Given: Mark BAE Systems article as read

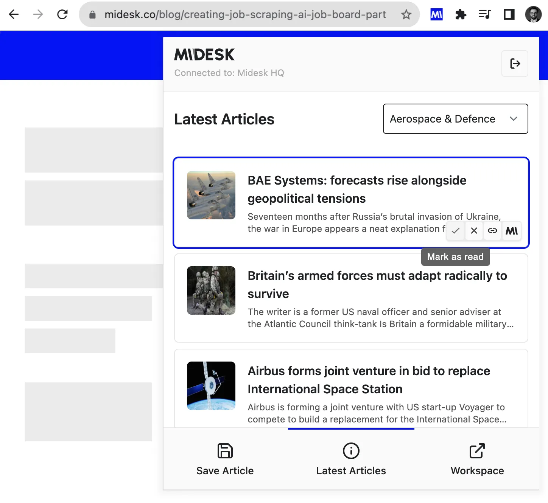Looking at the screenshot, I should [x=456, y=231].
